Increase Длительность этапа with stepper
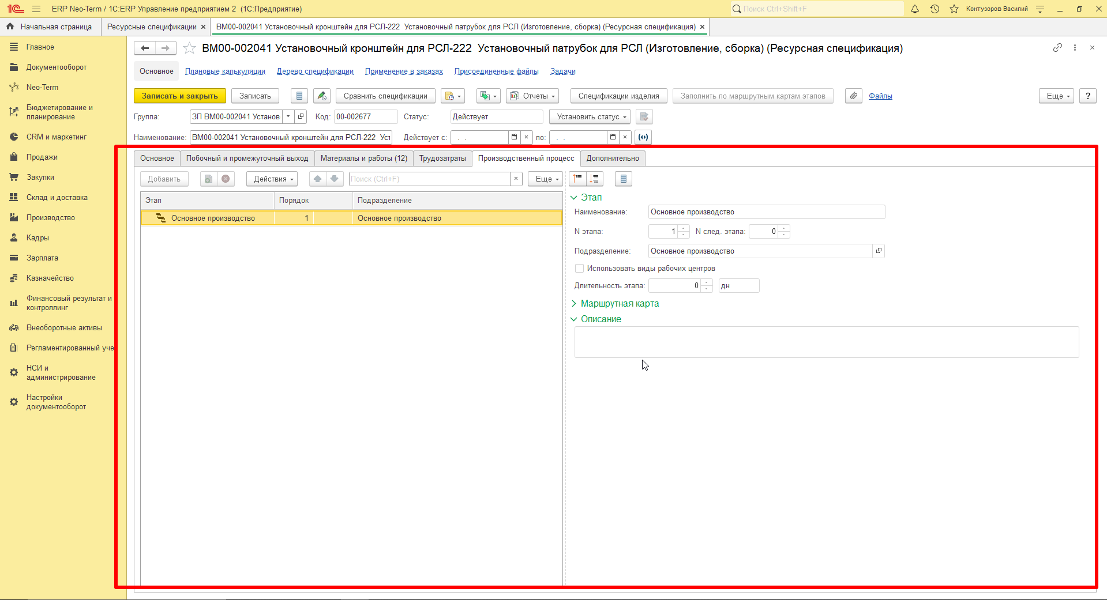This screenshot has height=600, width=1107. (707, 283)
